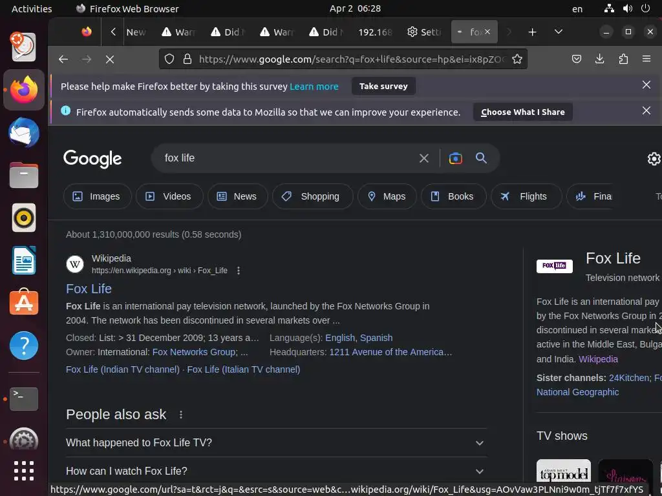Stop loading the page
This screenshot has height=496, width=662.
(x=110, y=59)
